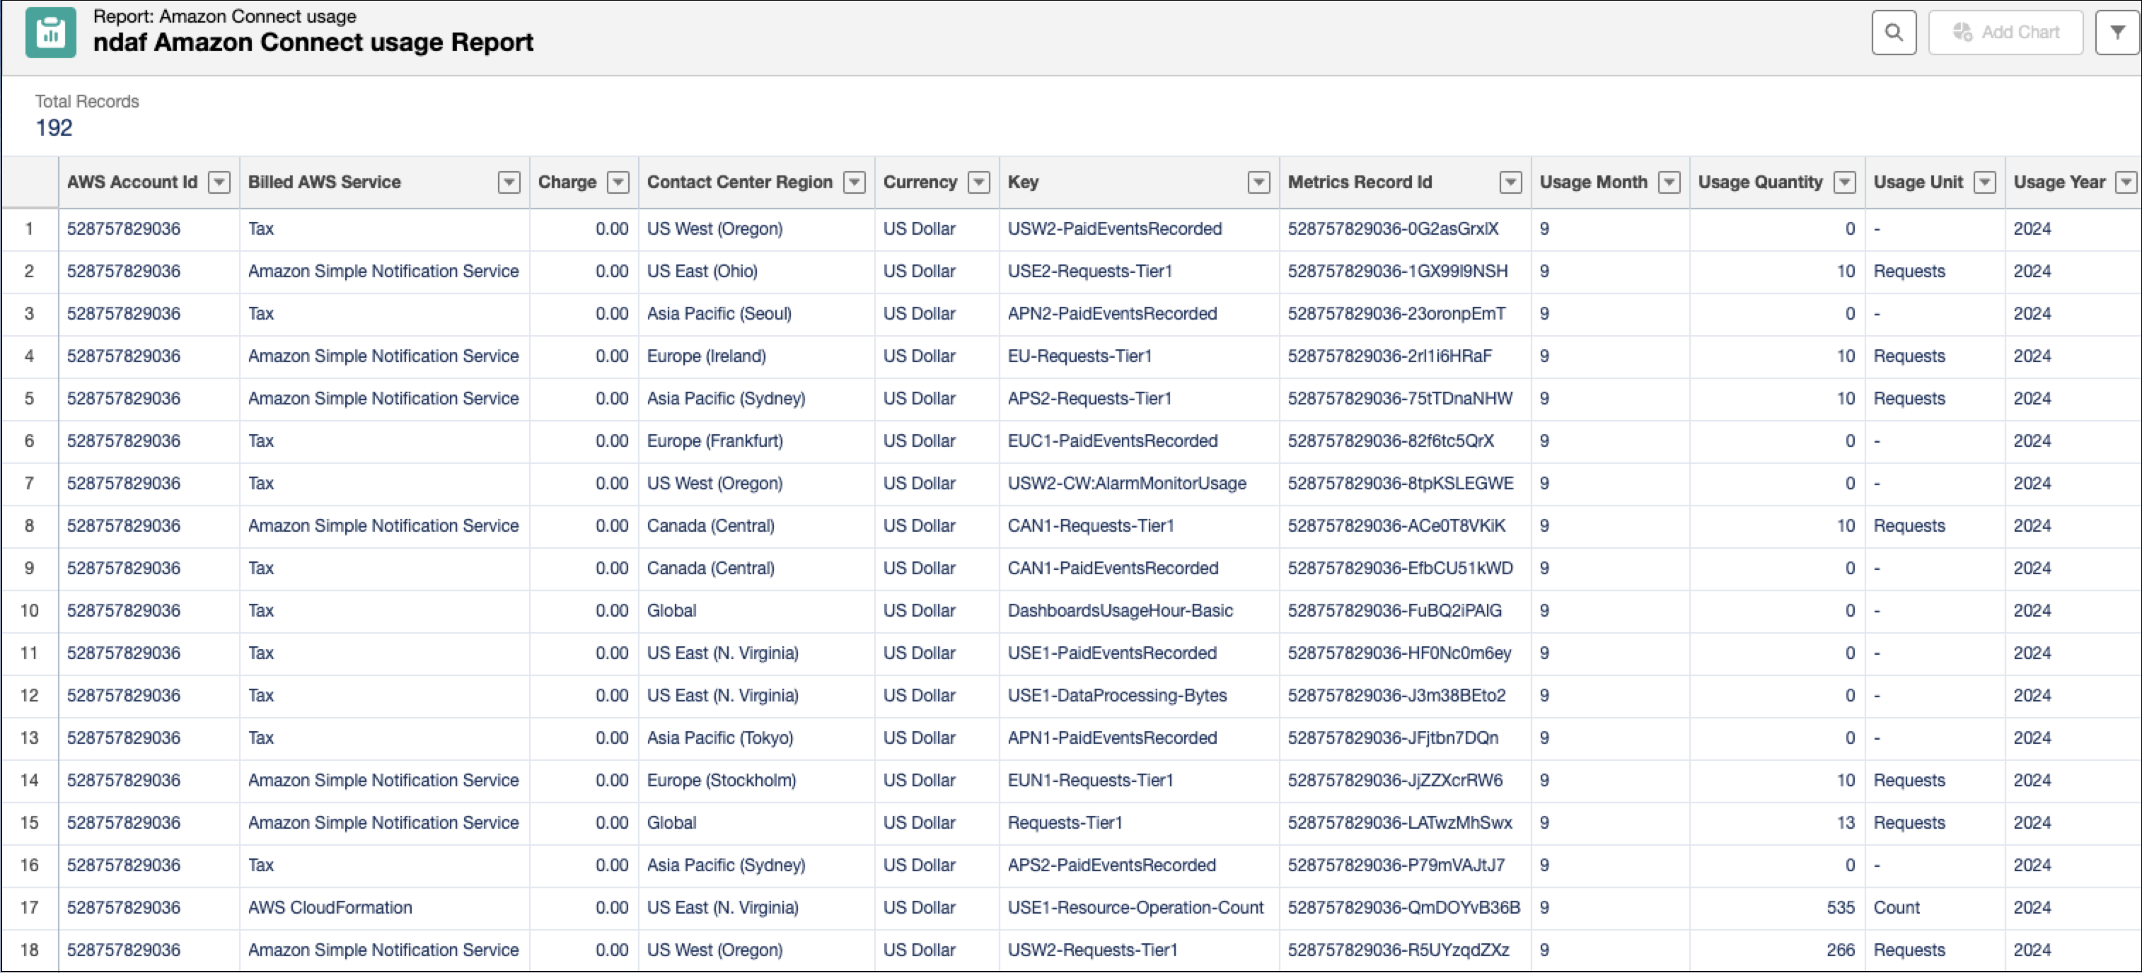Click the Usage Quantity header label
This screenshot has width=2142, height=973.
pos(1759,182)
